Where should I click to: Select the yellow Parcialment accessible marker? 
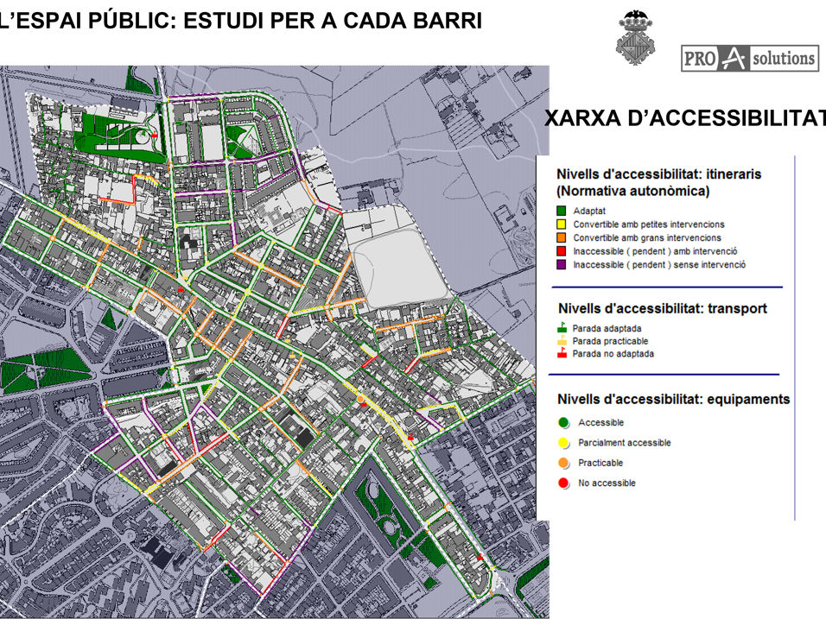coord(562,443)
